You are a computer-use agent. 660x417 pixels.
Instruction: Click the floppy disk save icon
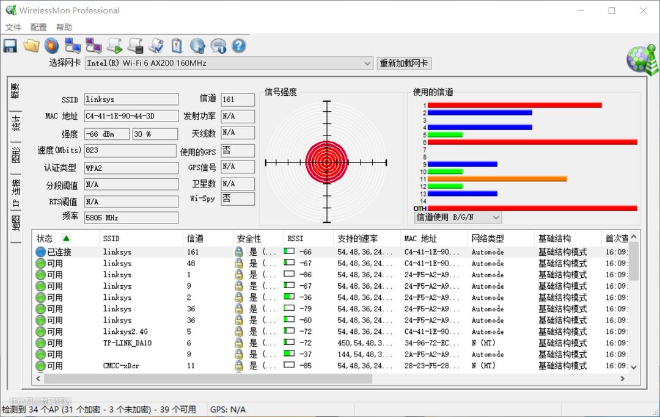point(10,46)
